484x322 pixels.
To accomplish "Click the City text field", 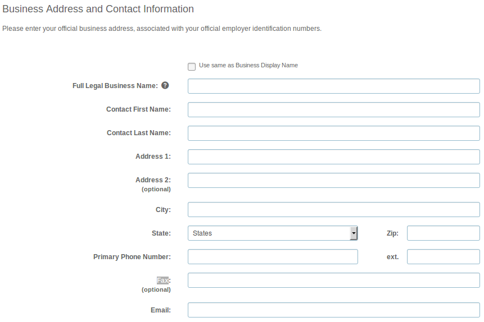I will click(x=334, y=210).
